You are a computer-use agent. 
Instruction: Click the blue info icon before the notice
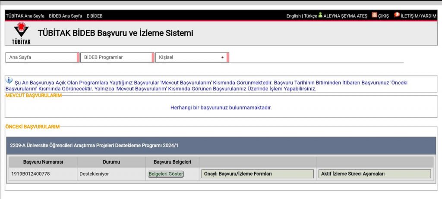pos(9,81)
